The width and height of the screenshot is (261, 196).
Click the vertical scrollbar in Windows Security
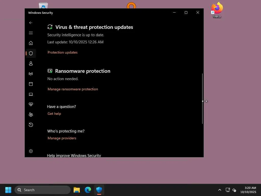(202, 98)
